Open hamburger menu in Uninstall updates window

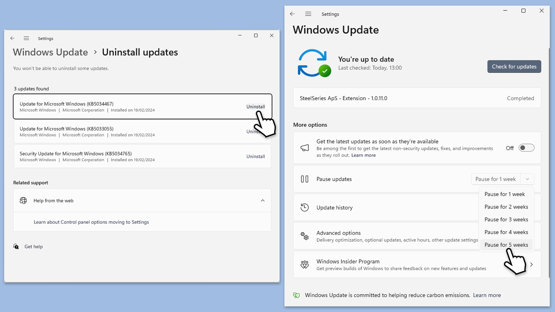[26, 38]
